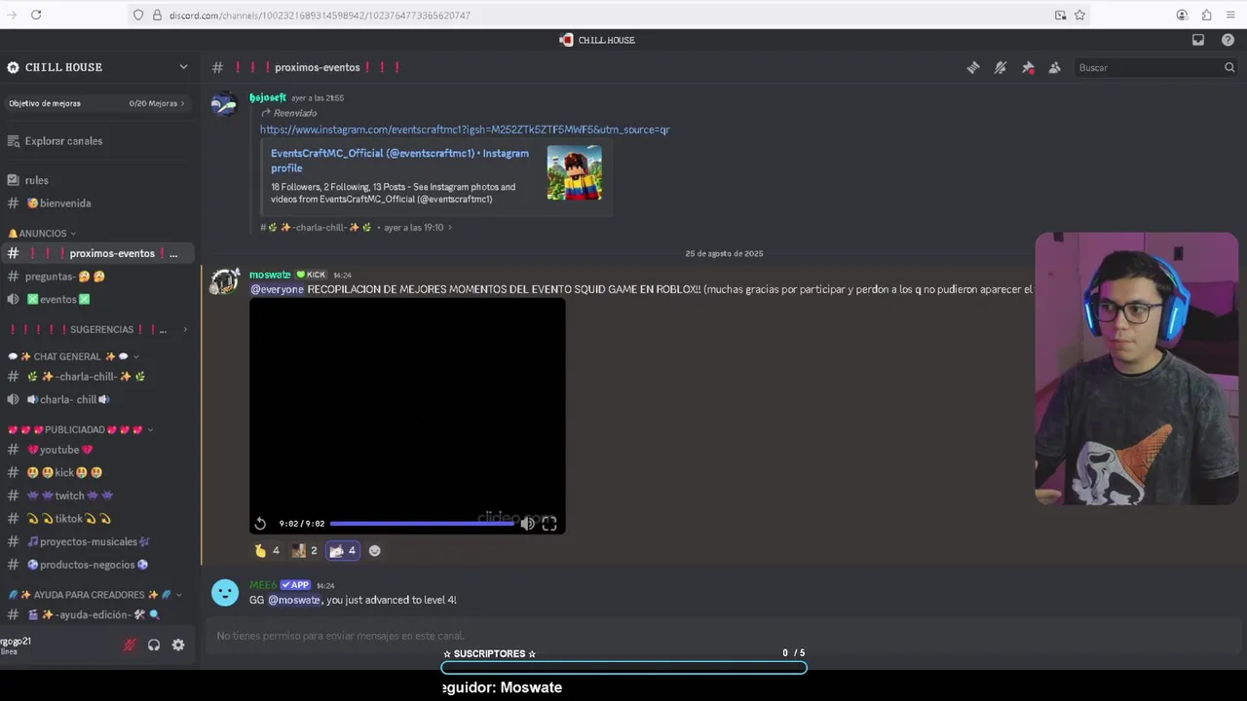Open EventsCraftMC_Official Instagram profile embed title
Image resolution: width=1247 pixels, height=701 pixels.
(x=399, y=161)
